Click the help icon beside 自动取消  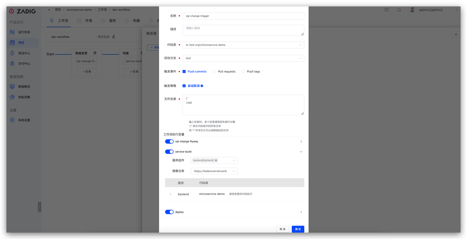coord(202,86)
